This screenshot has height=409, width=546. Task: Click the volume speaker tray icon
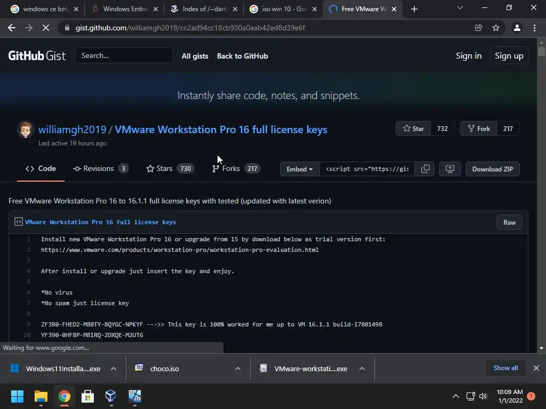483,396
